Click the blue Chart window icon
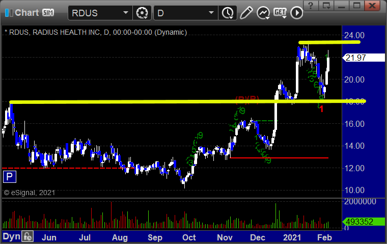 (9, 13)
